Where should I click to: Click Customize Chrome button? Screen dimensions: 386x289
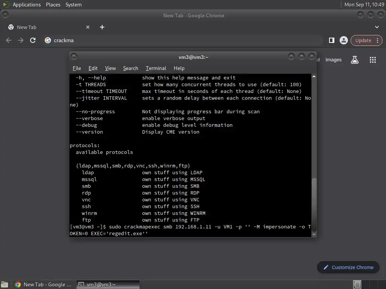coord(348,268)
